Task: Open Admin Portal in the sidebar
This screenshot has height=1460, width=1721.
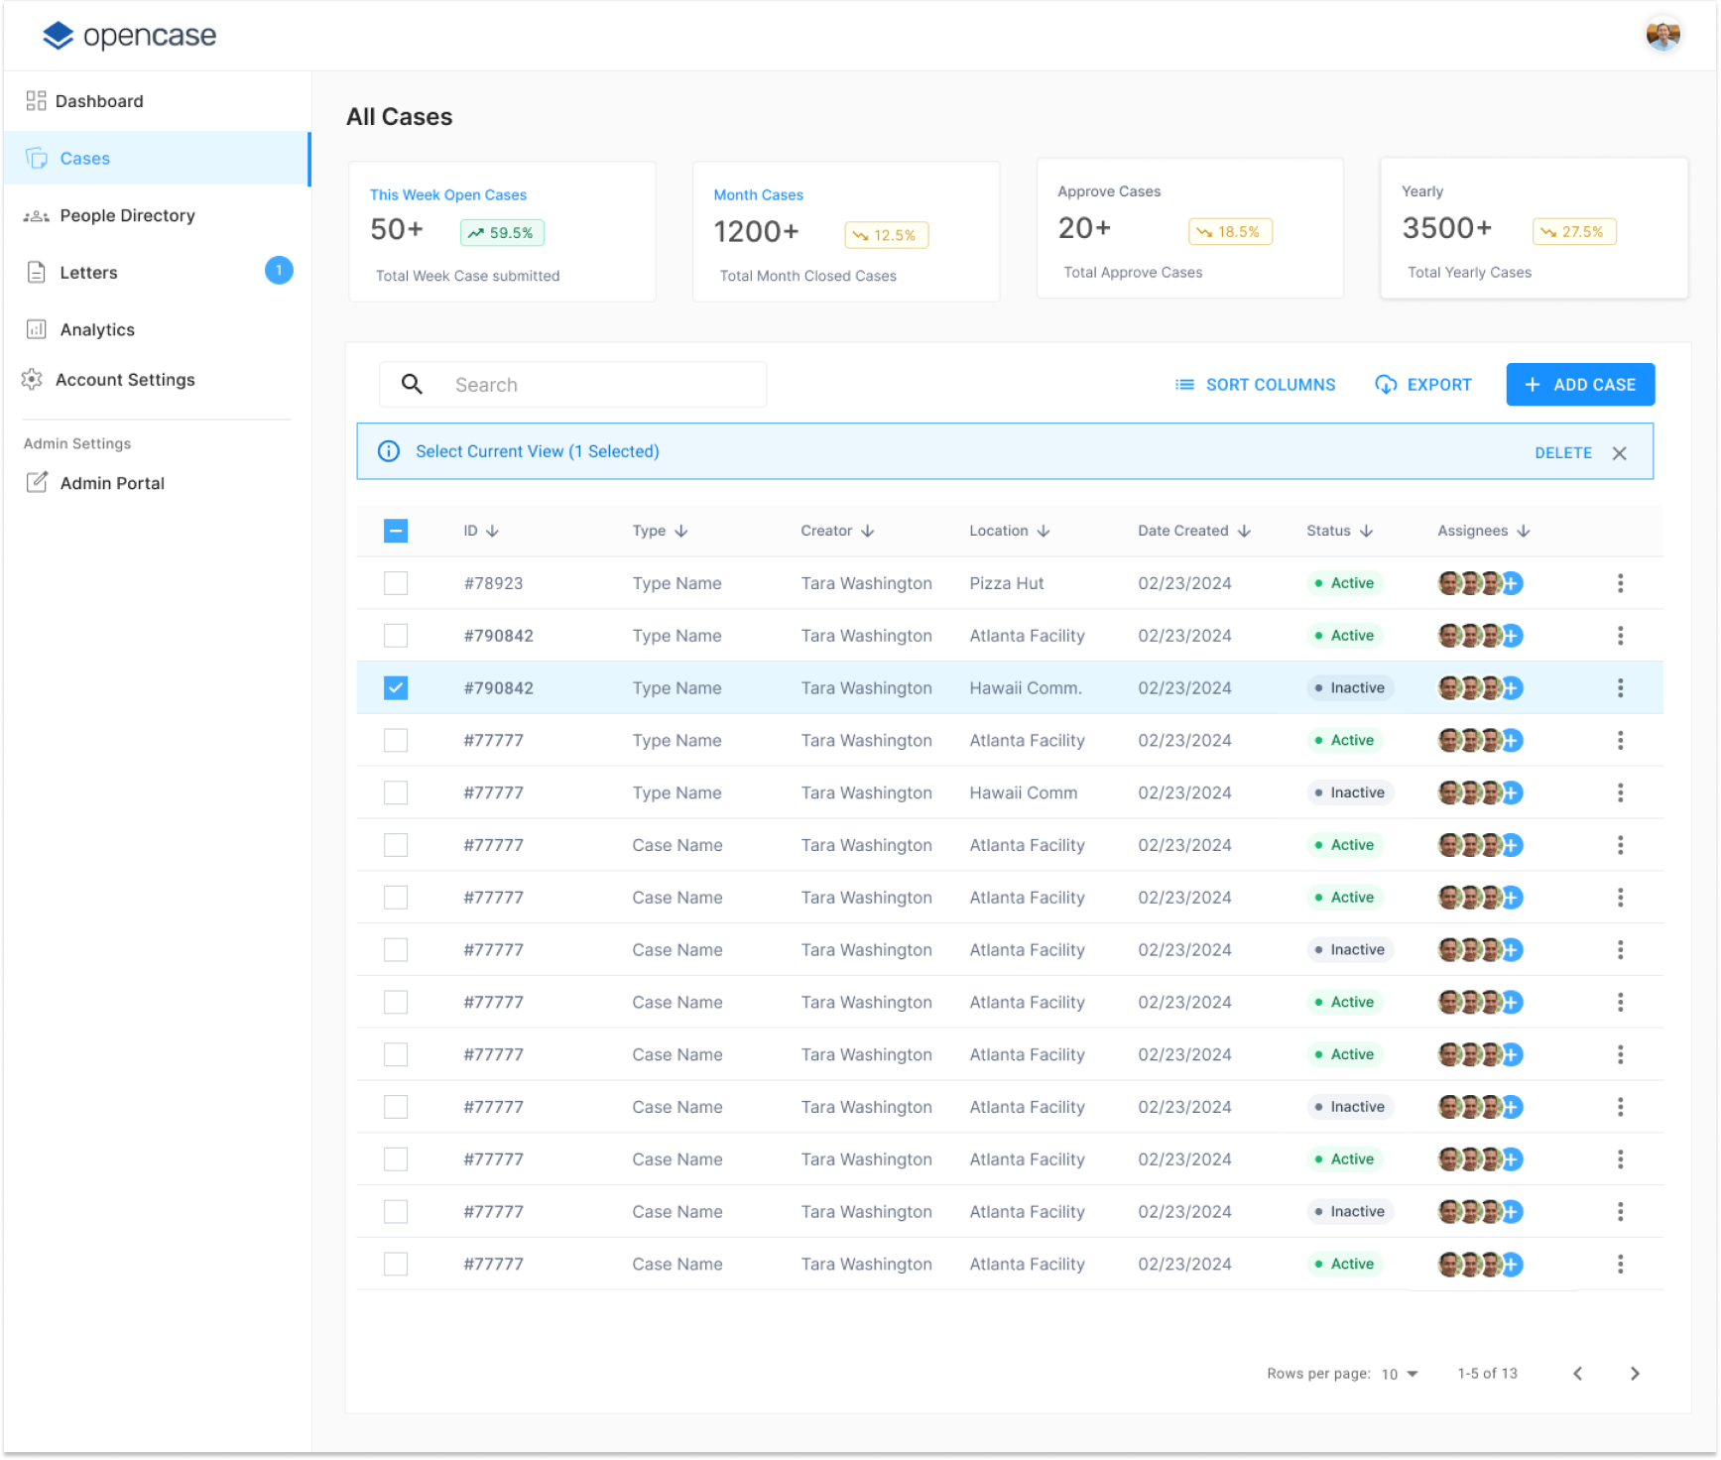Action: [x=157, y=483]
